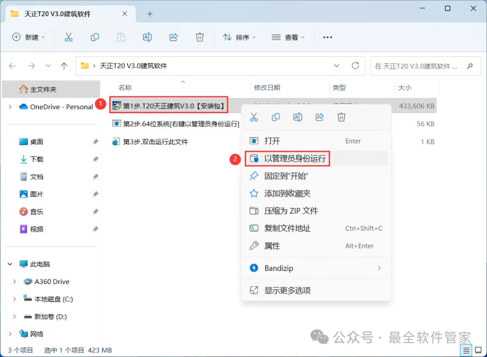
Task: Switch to large icons view in status bar
Action: pos(478,351)
